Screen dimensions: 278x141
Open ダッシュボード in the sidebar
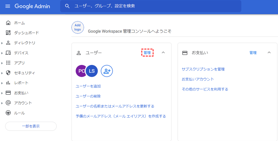(x=26, y=33)
